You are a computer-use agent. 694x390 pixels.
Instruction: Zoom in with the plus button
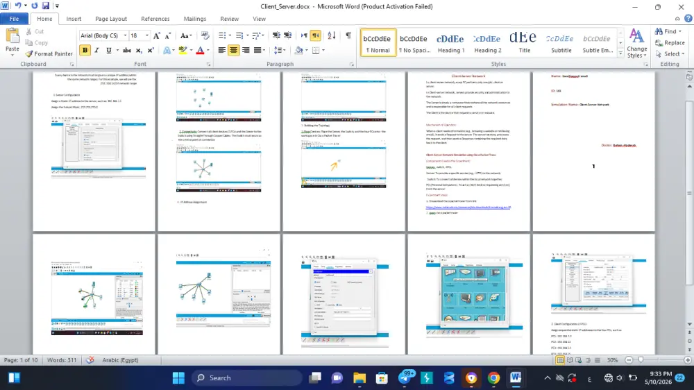click(x=687, y=360)
